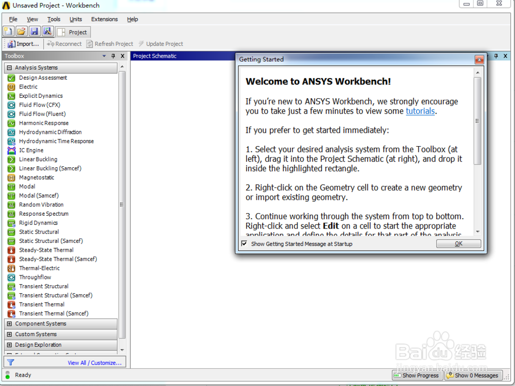Select Transient Structural (Samcef) in Toolbox
Screen dimensions: 515x386
click(56, 295)
